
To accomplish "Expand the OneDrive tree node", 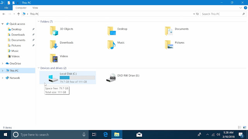I will pyautogui.click(x=3, y=63).
